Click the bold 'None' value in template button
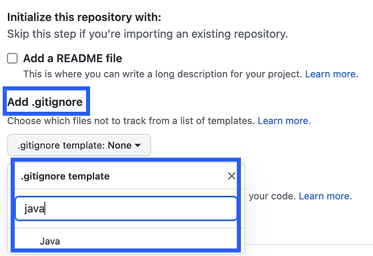 click(119, 145)
